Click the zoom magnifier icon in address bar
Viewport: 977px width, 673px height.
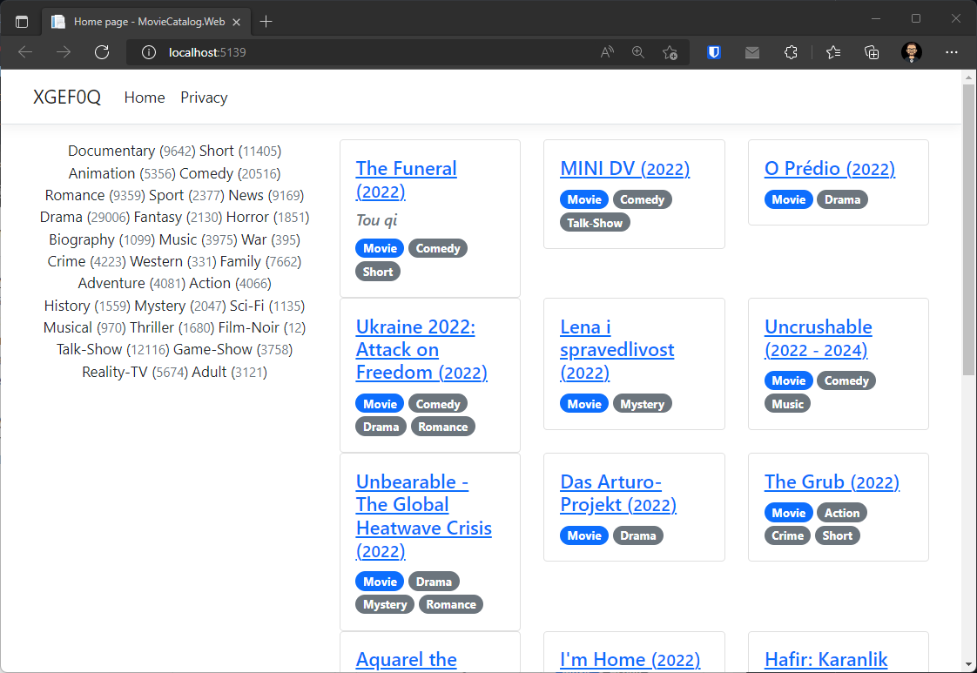(638, 52)
